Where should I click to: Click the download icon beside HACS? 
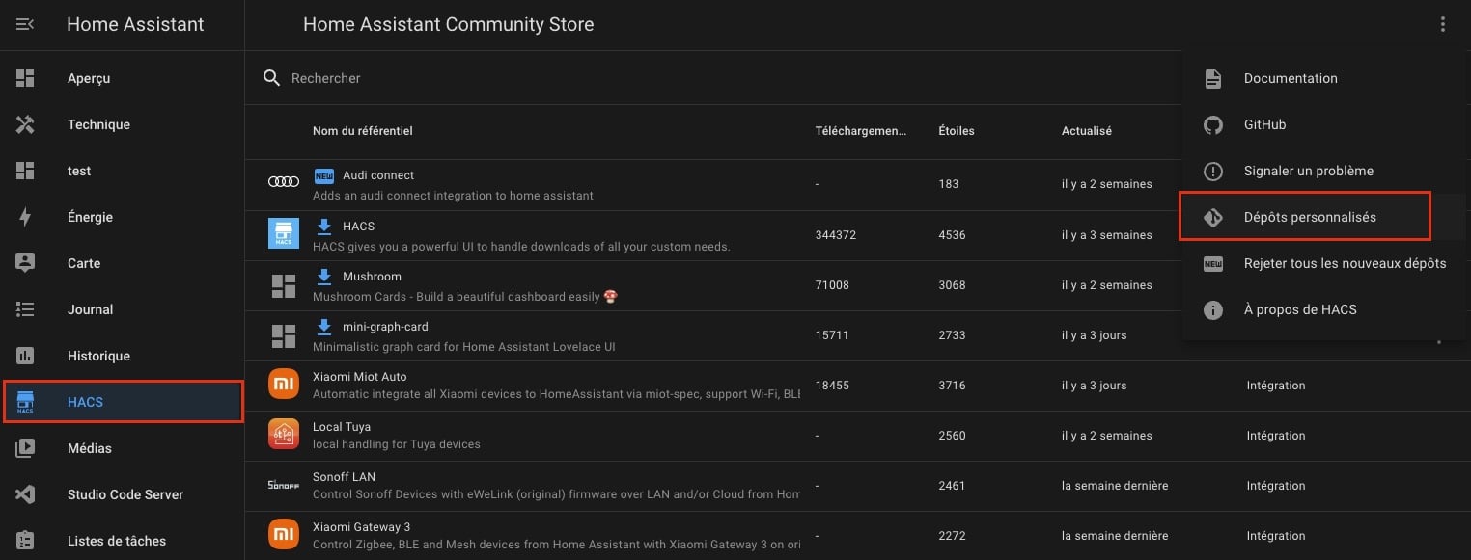point(323,227)
